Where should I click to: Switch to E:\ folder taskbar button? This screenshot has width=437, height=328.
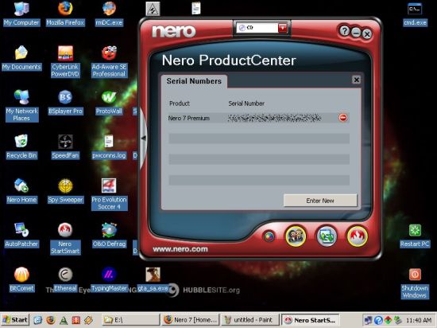click(x=130, y=320)
